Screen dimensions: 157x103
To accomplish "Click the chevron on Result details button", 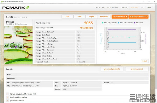I will tap(126, 17).
